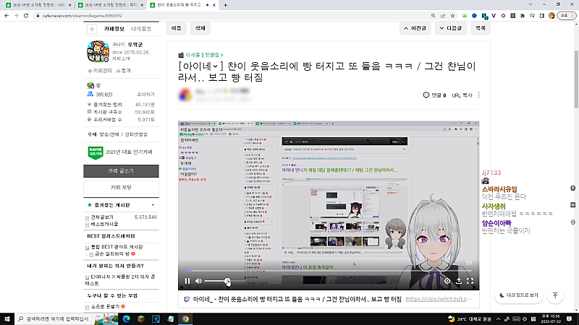Click the scroll-to-top arrow button
The image size is (579, 325).
[554, 295]
